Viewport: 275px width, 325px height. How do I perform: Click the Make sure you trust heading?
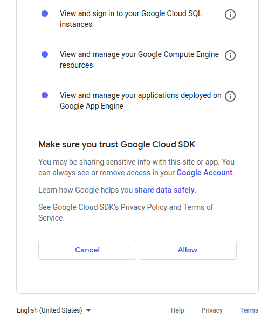116,144
